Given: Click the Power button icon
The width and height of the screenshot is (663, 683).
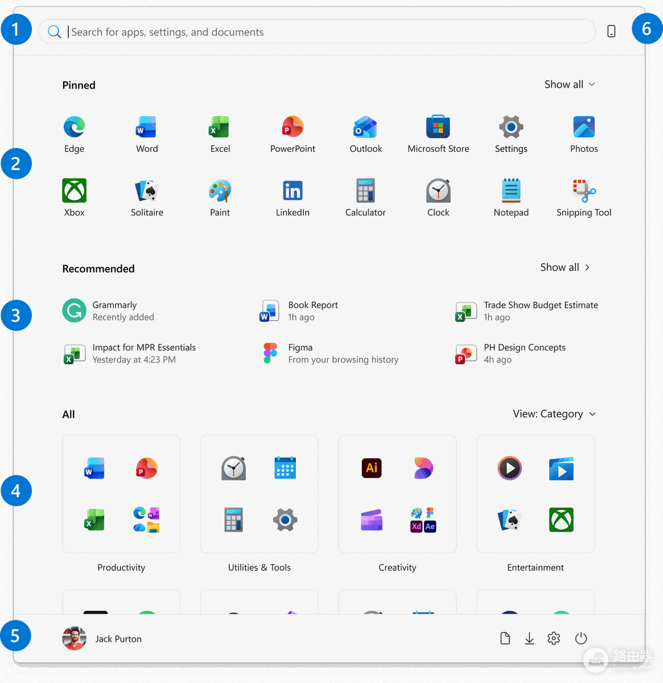Looking at the screenshot, I should [x=580, y=639].
